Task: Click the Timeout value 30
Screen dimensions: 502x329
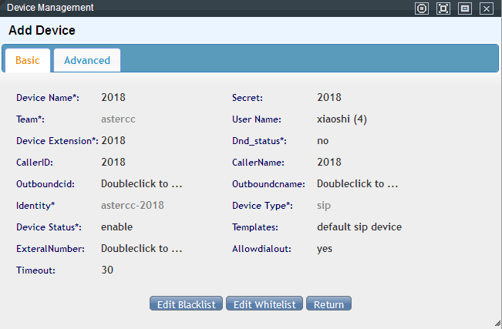Action: 108,270
